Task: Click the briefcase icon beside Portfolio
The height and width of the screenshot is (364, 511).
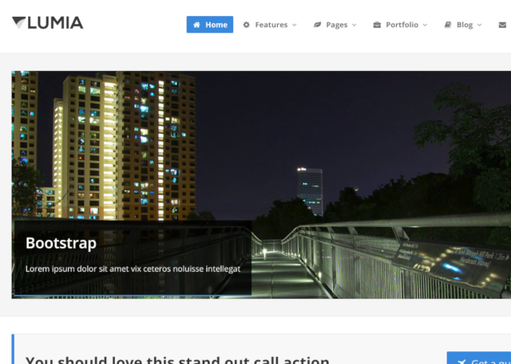Action: click(377, 25)
